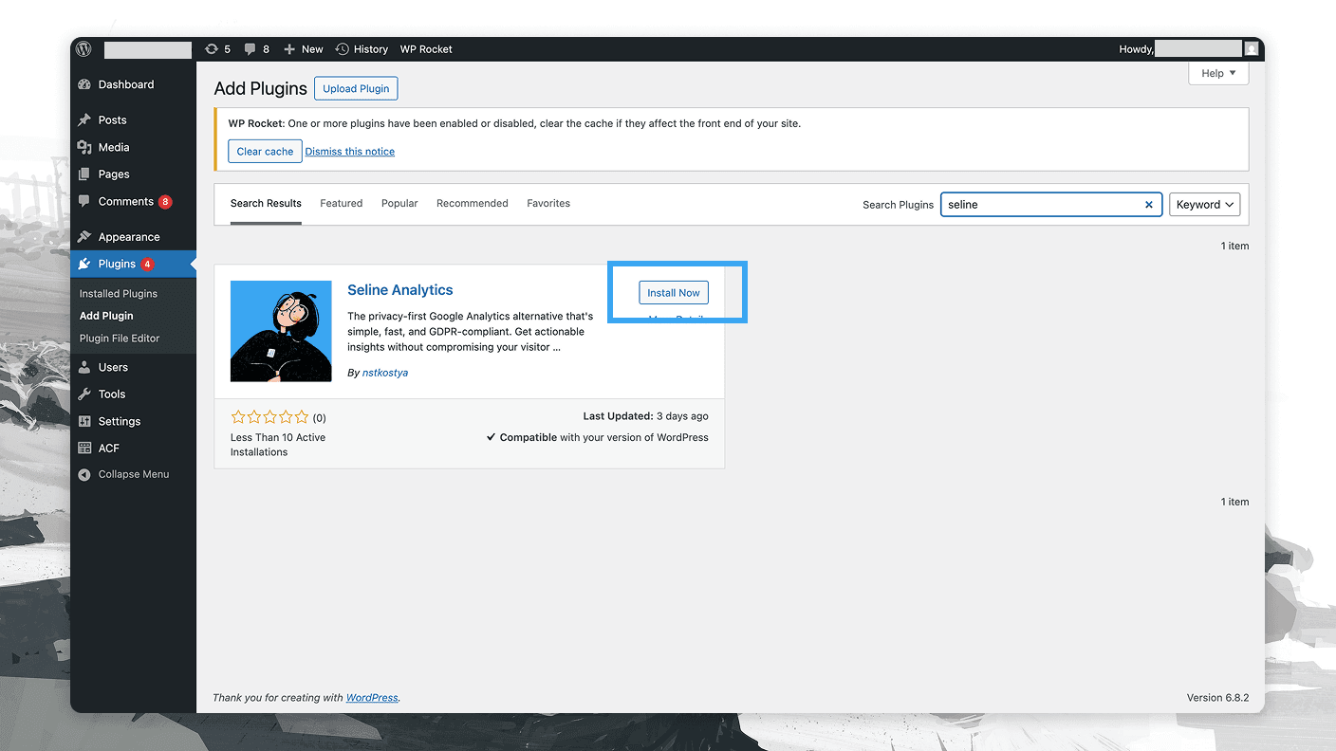Click the Users person icon
1336x751 pixels.
click(x=84, y=367)
